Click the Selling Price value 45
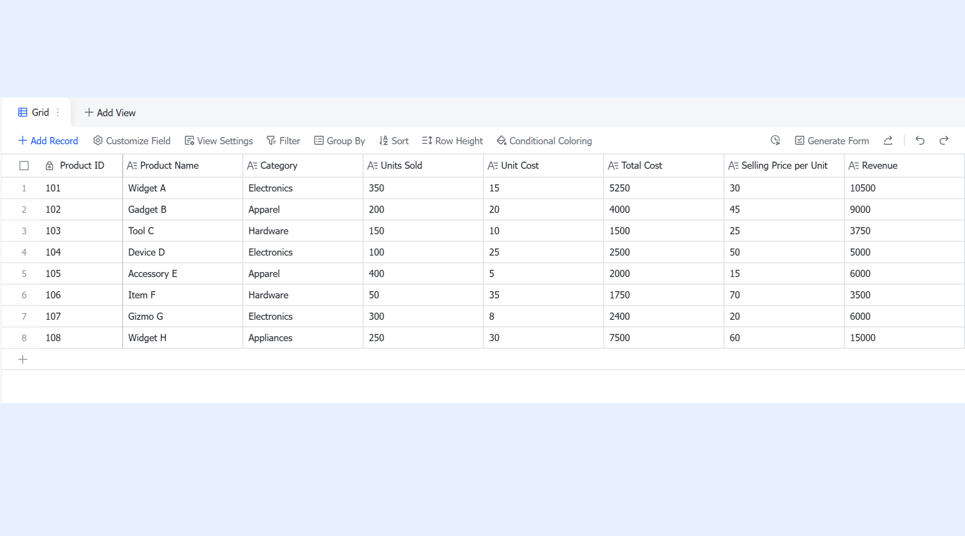The image size is (965, 536). point(784,209)
